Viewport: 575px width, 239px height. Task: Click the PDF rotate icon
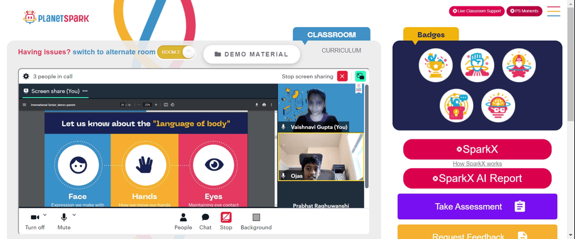172,105
